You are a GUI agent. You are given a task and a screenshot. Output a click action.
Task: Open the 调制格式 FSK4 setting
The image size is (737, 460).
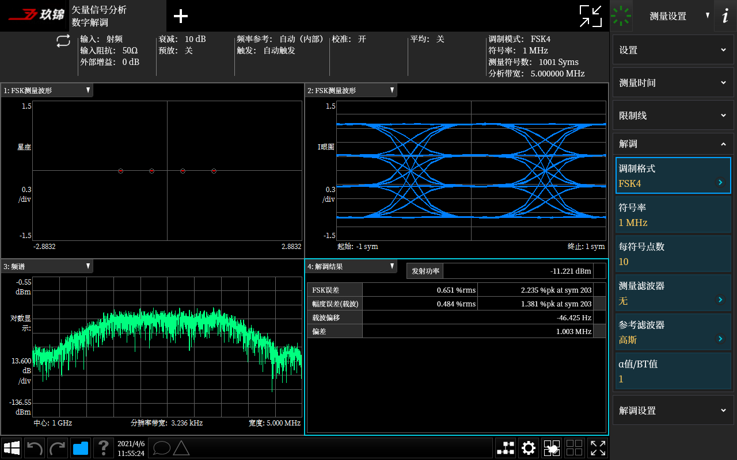click(x=673, y=175)
